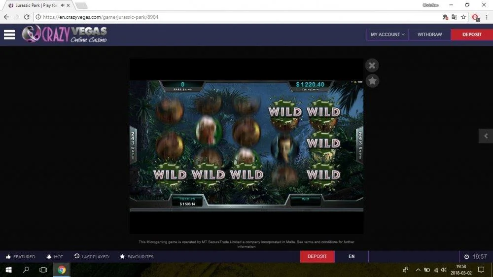
Task: Close the Jurassic Park browser tab
Action: tap(68, 5)
